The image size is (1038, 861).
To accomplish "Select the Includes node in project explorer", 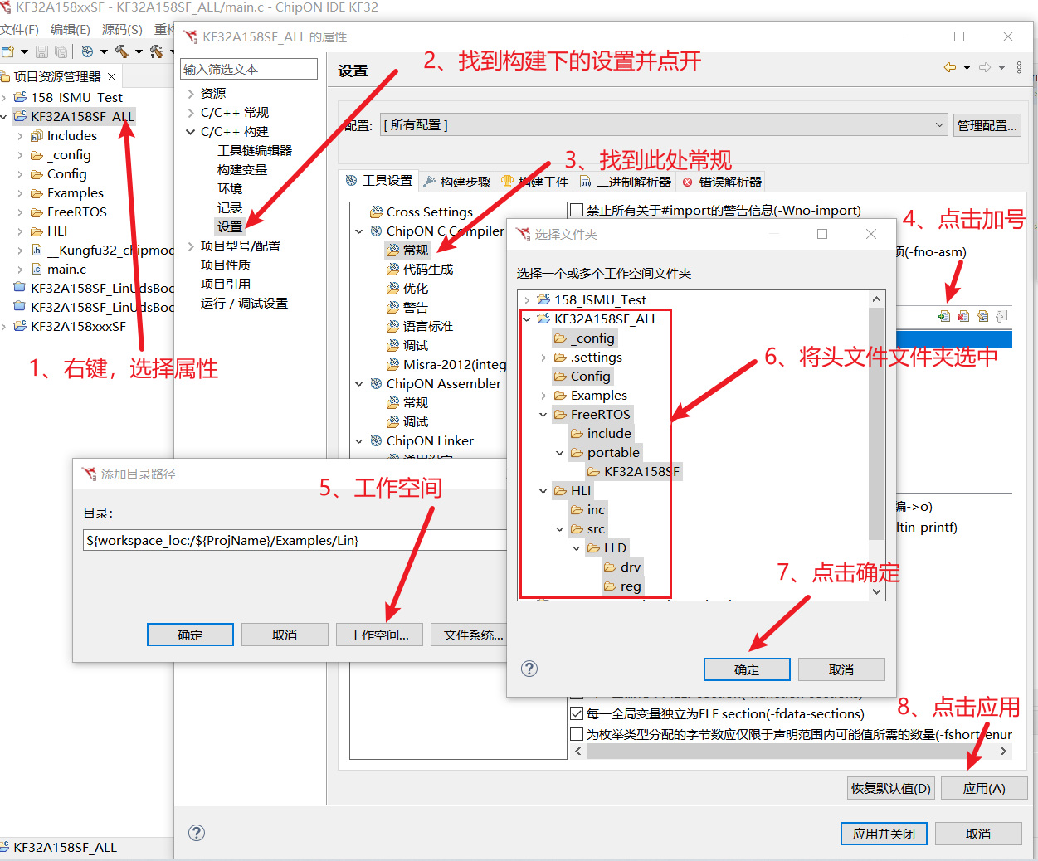I will coord(71,136).
